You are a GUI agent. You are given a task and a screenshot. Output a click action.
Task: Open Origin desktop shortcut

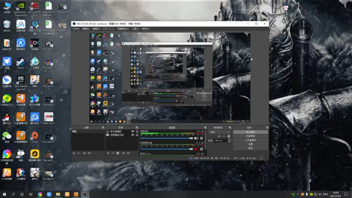35,137
